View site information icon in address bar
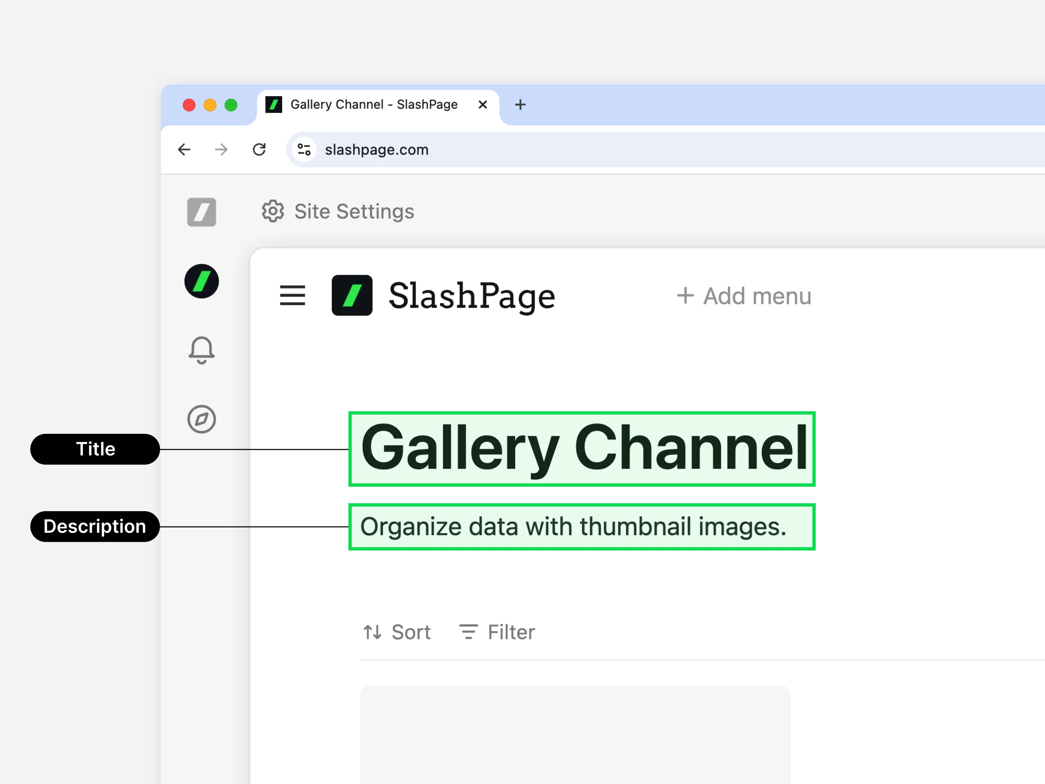 pos(304,150)
